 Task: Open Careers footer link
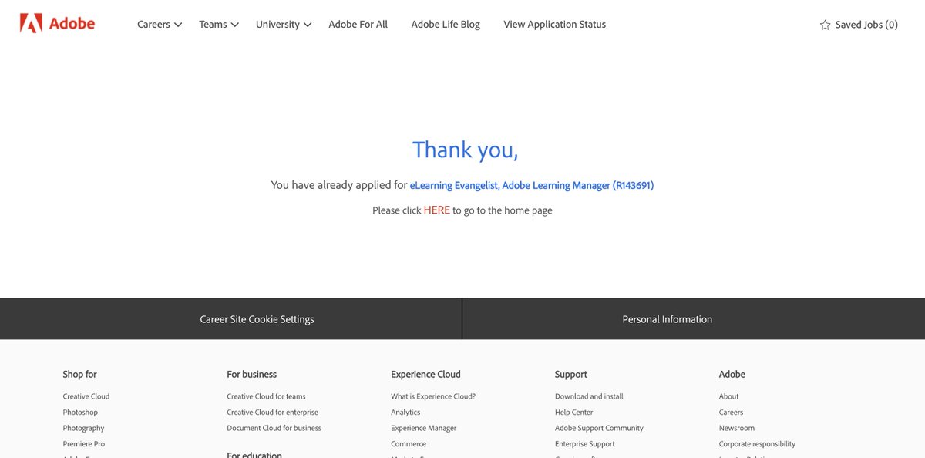pyautogui.click(x=731, y=413)
